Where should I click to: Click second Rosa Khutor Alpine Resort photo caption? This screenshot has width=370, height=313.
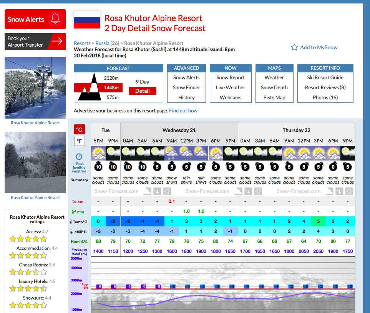[x=35, y=198]
